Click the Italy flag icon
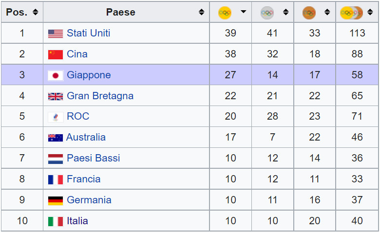 (x=56, y=221)
